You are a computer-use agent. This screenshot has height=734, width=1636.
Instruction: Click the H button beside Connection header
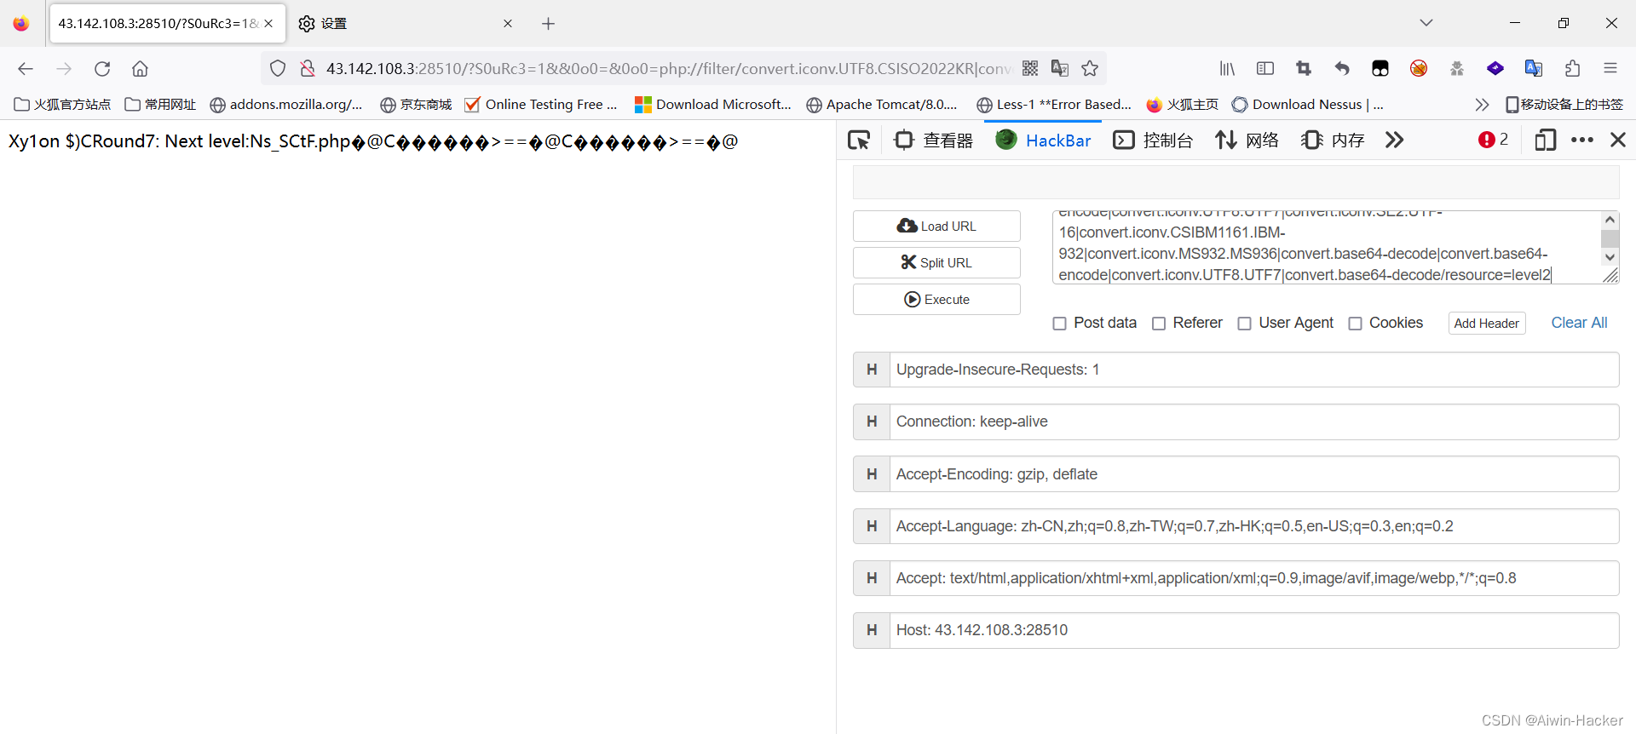(872, 421)
